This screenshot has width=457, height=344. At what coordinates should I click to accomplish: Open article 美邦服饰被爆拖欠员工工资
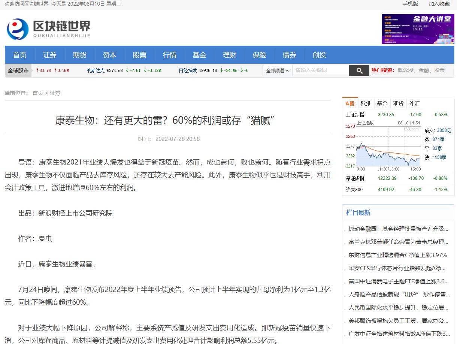pos(399,321)
